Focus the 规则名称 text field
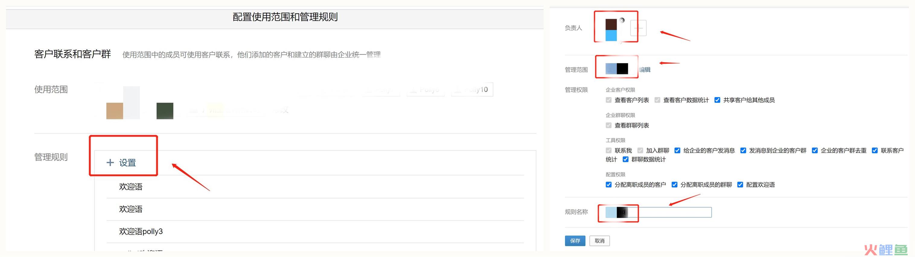The height and width of the screenshot is (257, 915). [658, 212]
